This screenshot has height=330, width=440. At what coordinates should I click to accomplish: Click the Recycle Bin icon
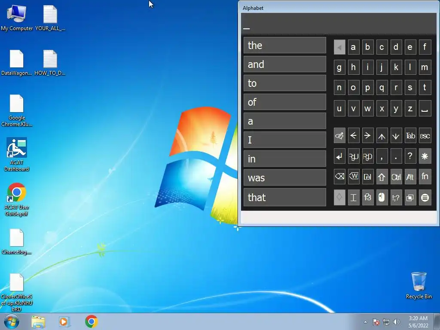point(419,285)
